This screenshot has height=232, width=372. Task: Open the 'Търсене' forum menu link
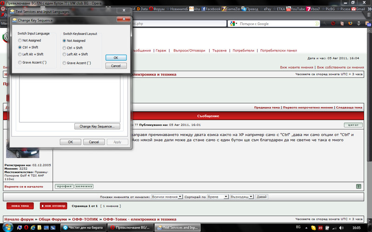[218, 50]
